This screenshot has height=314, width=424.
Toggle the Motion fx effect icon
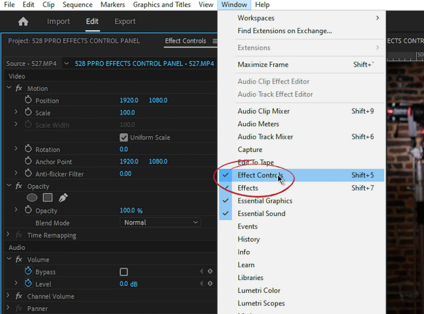[x=19, y=88]
